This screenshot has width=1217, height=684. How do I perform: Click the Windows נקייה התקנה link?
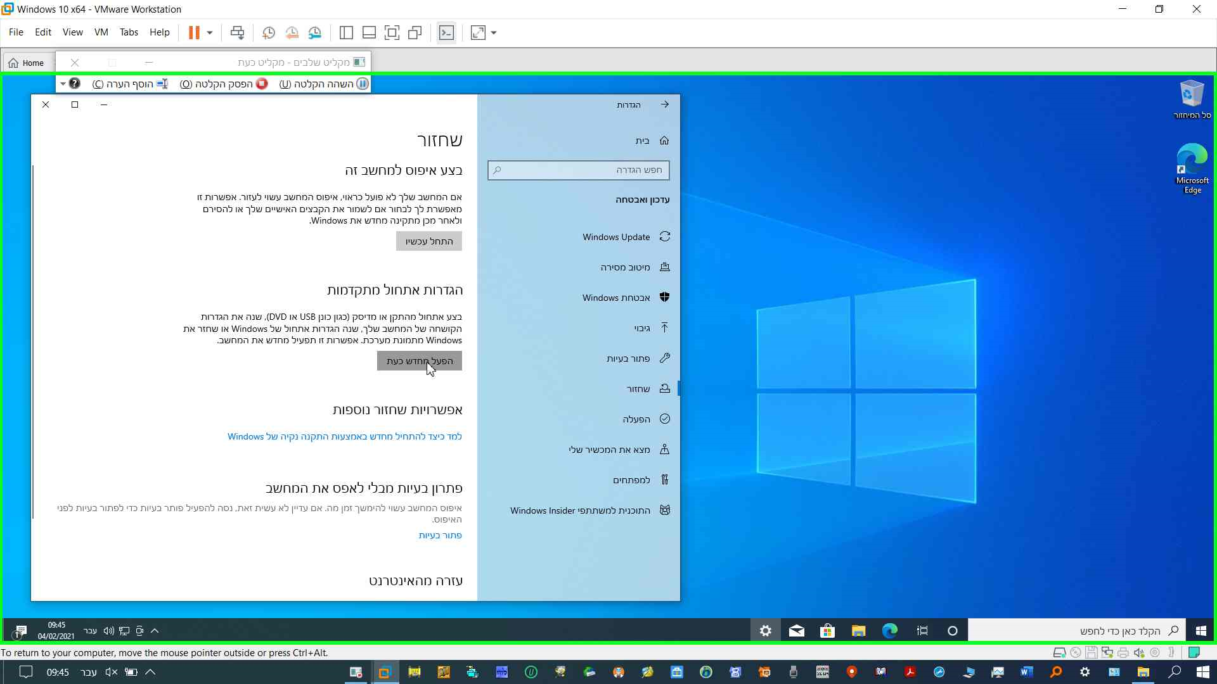(344, 435)
